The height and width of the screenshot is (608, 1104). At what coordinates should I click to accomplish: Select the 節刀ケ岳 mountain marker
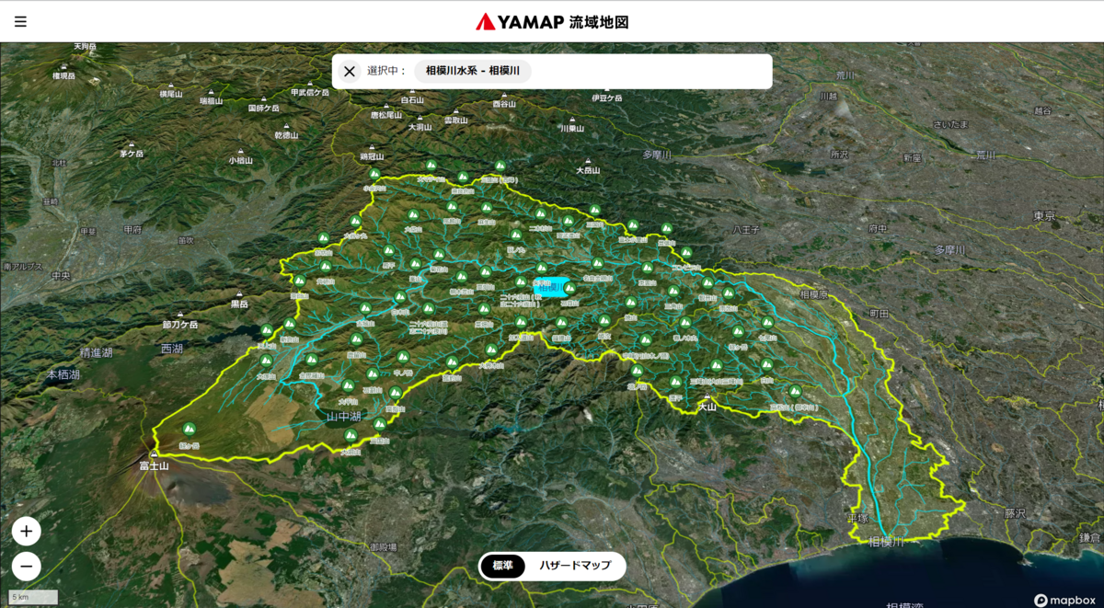coord(180,320)
